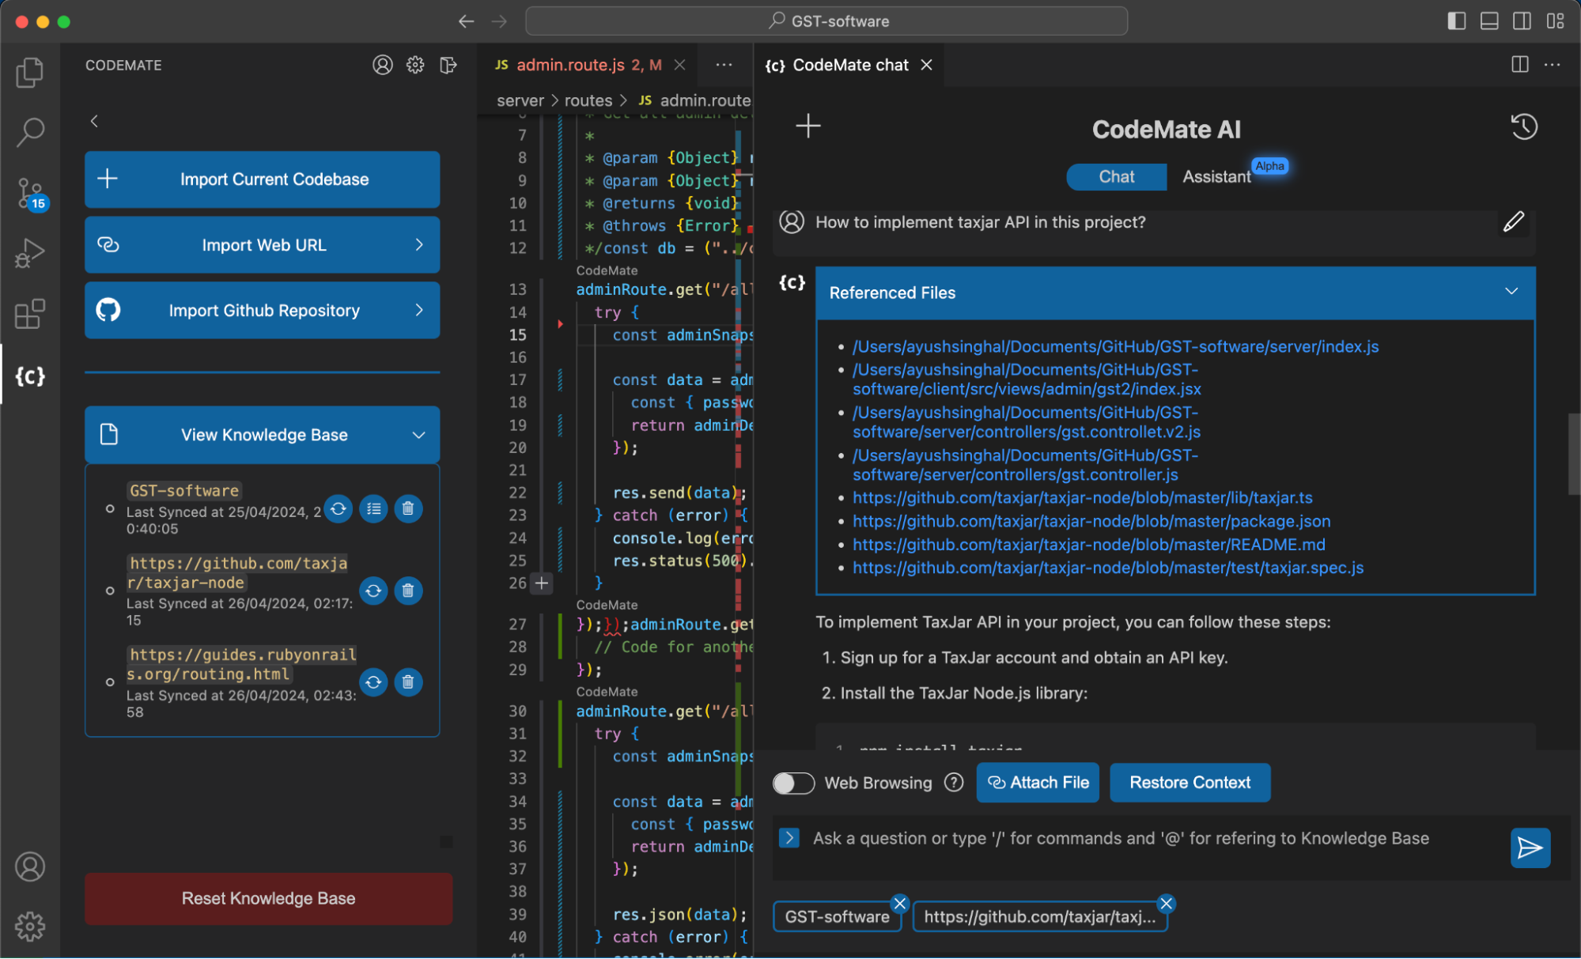Click the Import Web URL icon
1581x959 pixels.
point(110,245)
